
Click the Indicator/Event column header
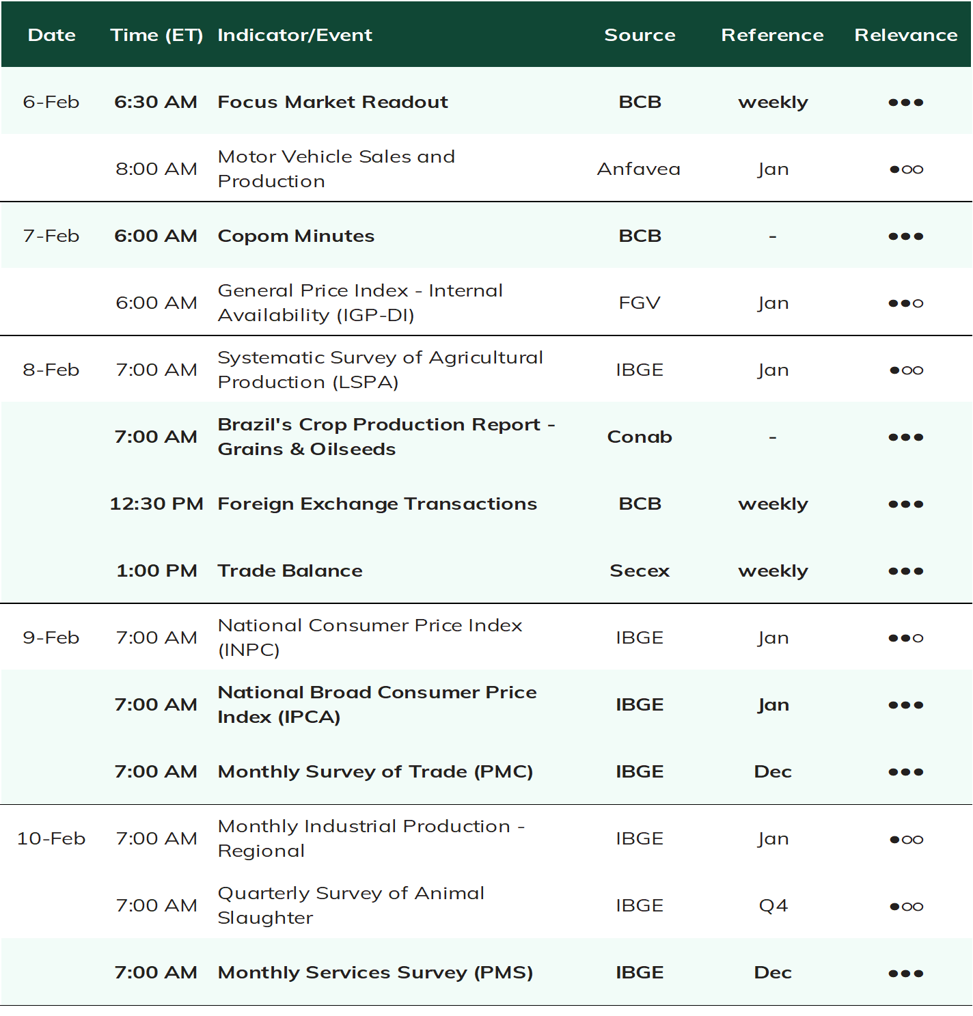pyautogui.click(x=294, y=35)
